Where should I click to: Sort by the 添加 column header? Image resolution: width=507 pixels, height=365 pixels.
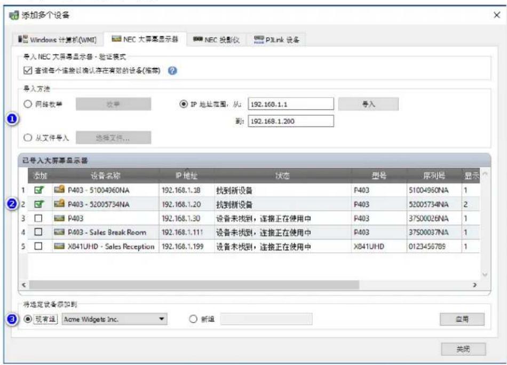pos(40,176)
